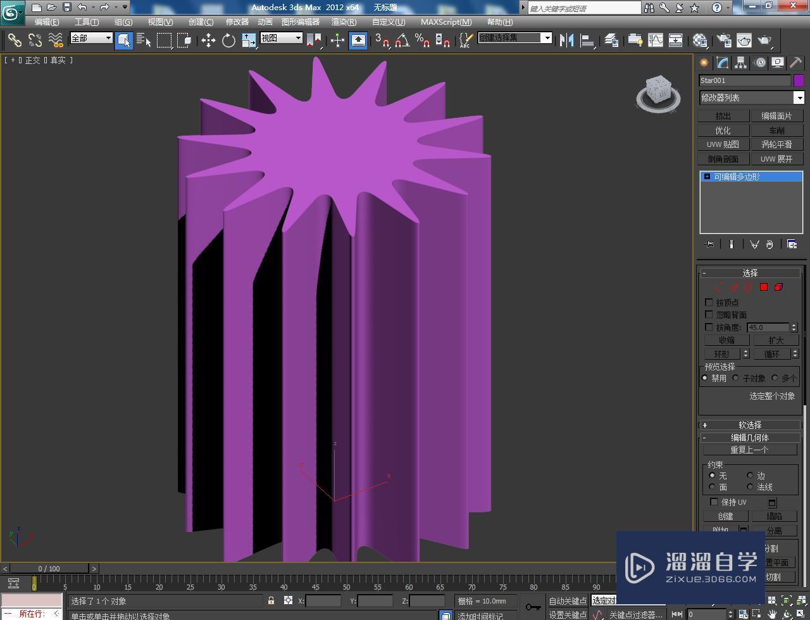Switch to Utilities command panel
This screenshot has height=620, width=810.
coord(795,63)
